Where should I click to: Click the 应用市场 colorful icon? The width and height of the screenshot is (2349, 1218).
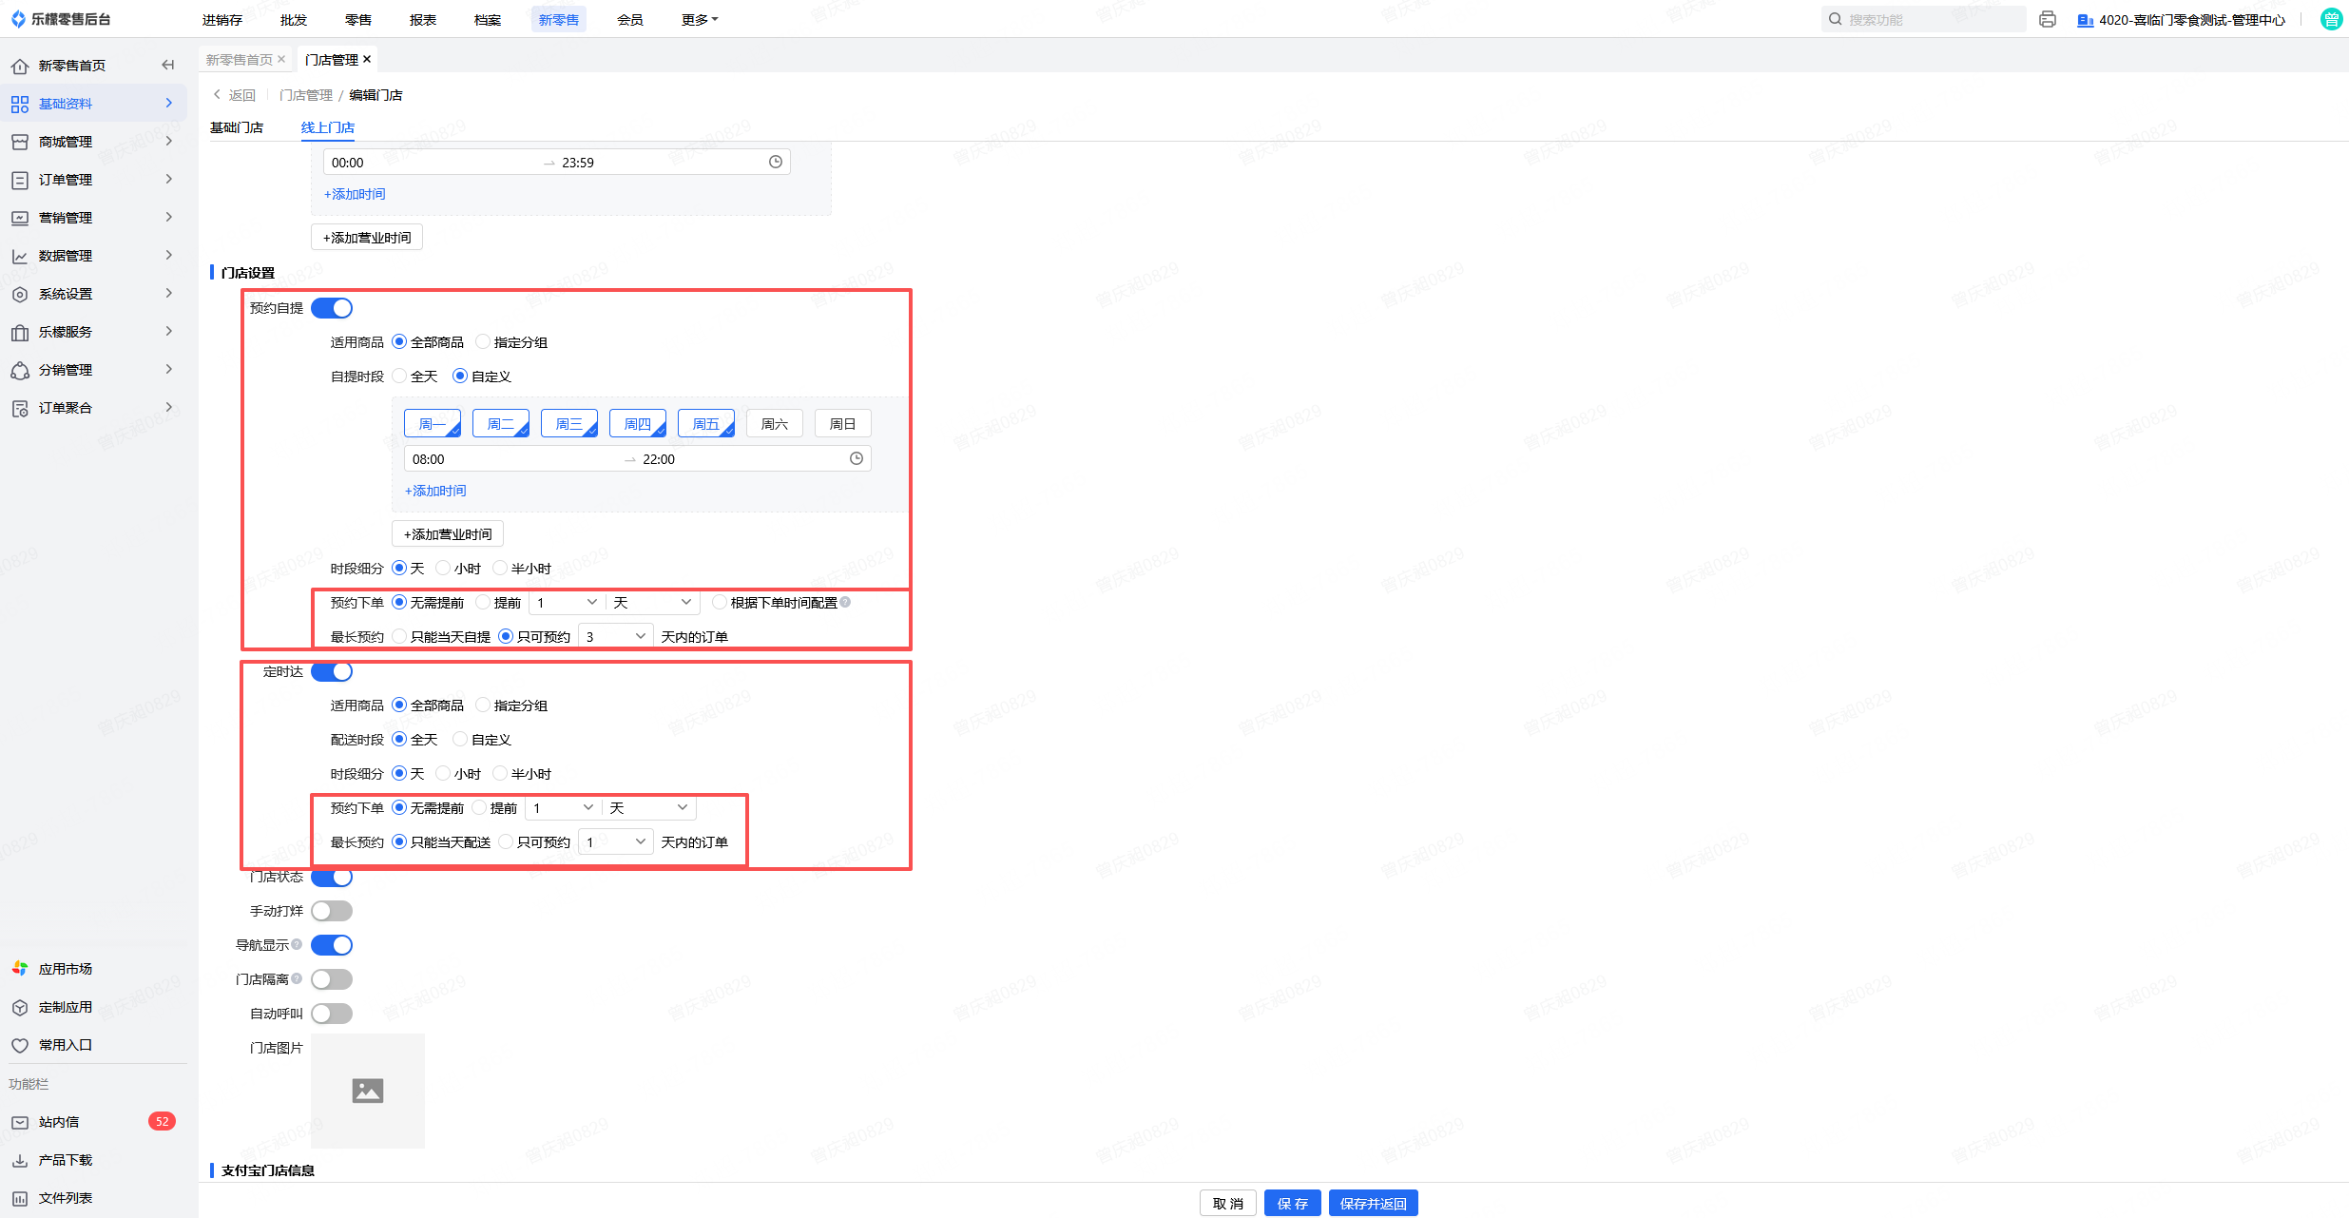pos(20,968)
